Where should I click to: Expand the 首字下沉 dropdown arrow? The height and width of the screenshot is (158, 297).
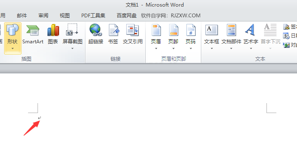pyautogui.click(x=270, y=49)
